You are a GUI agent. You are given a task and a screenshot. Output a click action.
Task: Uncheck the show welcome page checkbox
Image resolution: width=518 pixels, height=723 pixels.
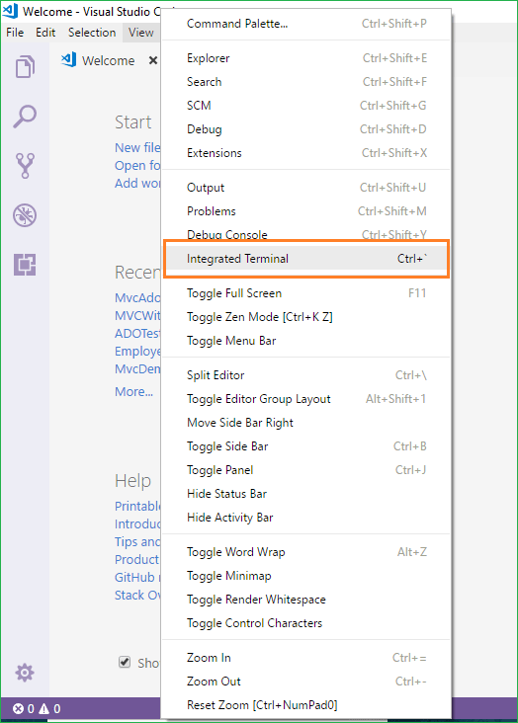click(125, 662)
